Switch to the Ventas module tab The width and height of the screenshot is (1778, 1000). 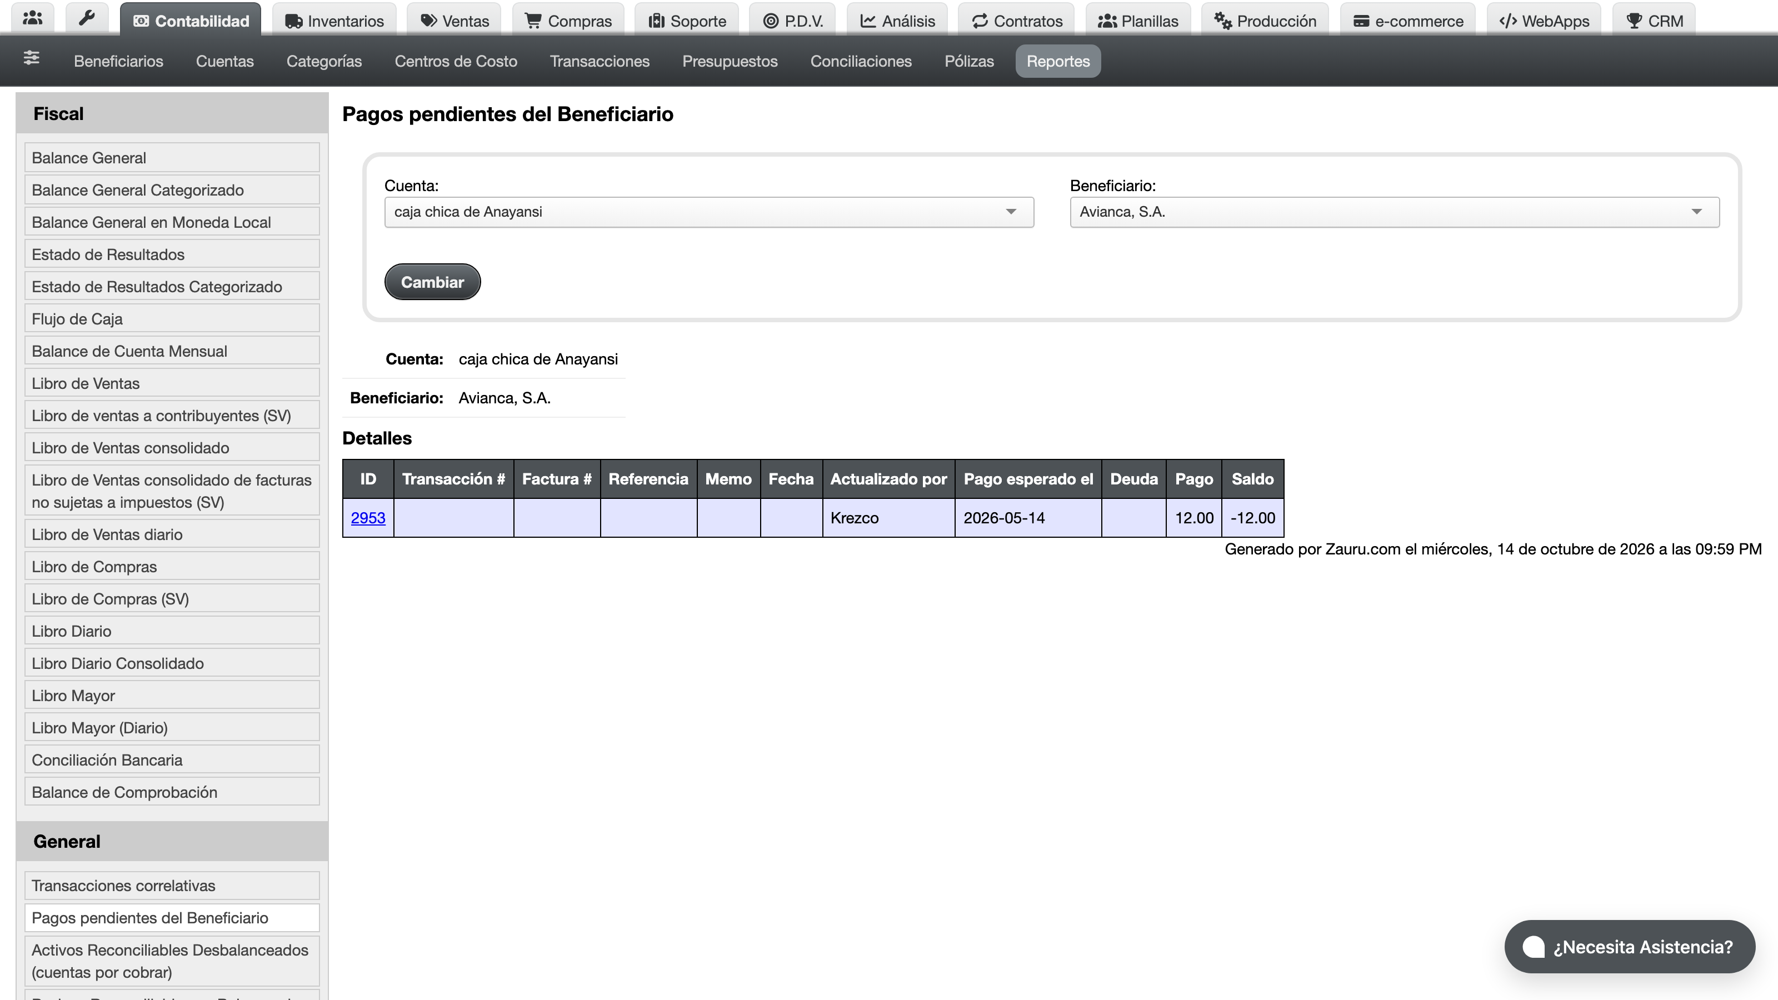[x=455, y=21]
